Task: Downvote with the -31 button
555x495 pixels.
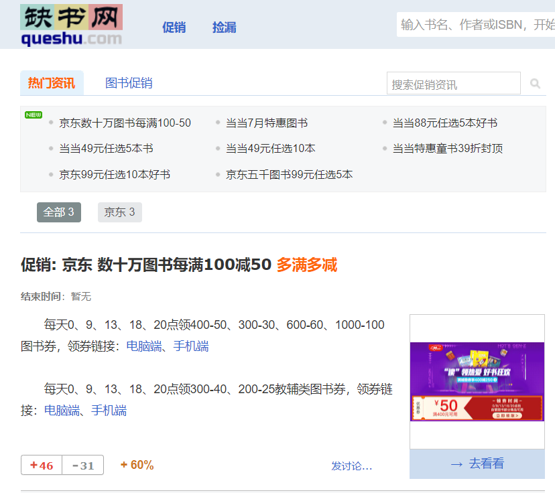Action: pyautogui.click(x=83, y=465)
